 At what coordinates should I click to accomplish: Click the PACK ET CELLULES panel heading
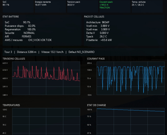(94, 17)
